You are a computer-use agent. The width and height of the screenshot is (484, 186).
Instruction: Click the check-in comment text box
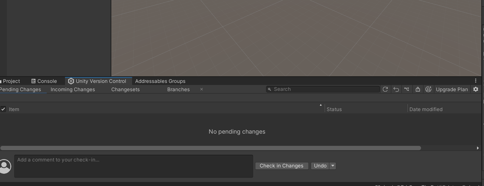[x=134, y=166]
